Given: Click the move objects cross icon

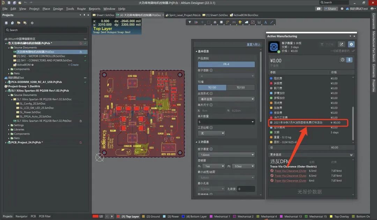Looking at the screenshot, I should click(202, 22).
